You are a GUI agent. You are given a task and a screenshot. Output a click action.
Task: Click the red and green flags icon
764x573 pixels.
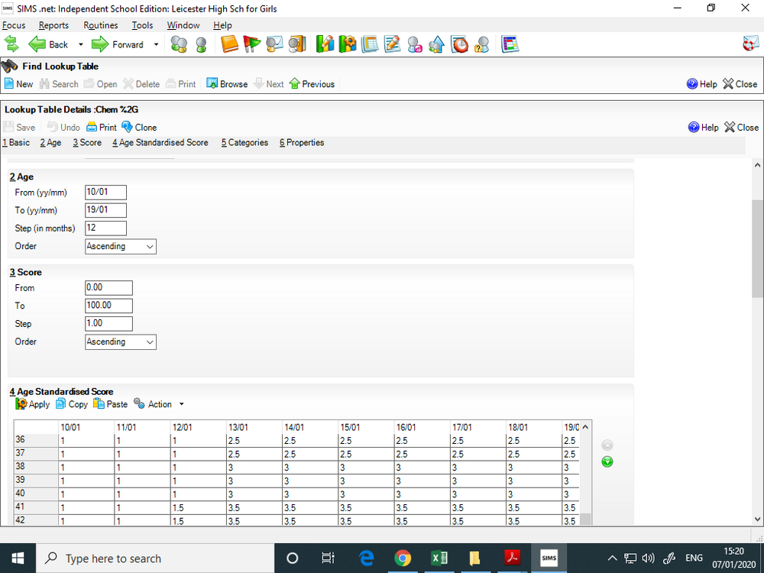pos(252,44)
